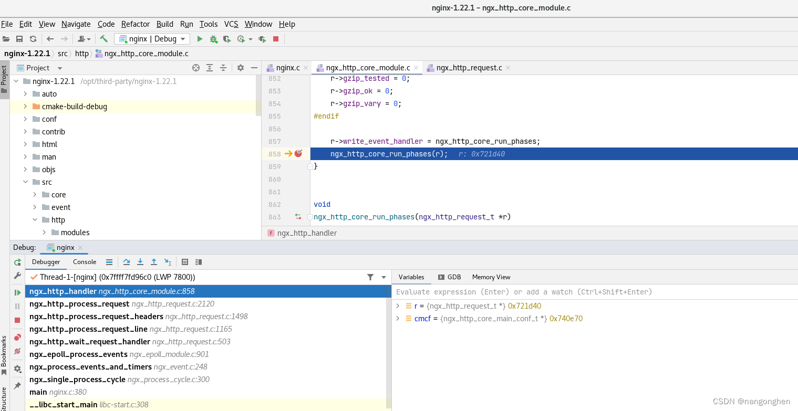Close the ngx_http_core_module.c tab

416,68
